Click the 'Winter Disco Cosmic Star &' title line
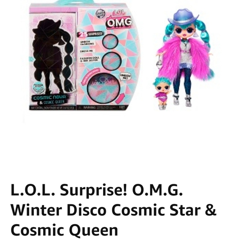The image size is (248, 248). pos(113,210)
